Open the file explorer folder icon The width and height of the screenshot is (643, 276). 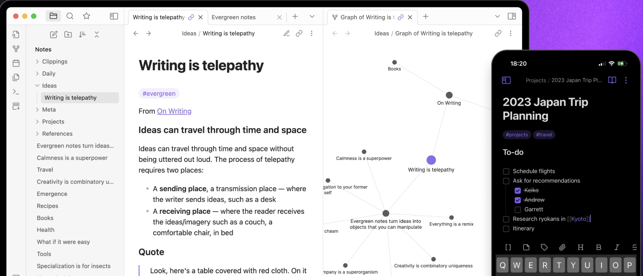tap(53, 16)
